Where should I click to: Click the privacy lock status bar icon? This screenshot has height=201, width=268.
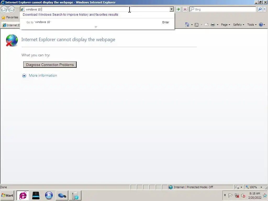(x=237, y=187)
